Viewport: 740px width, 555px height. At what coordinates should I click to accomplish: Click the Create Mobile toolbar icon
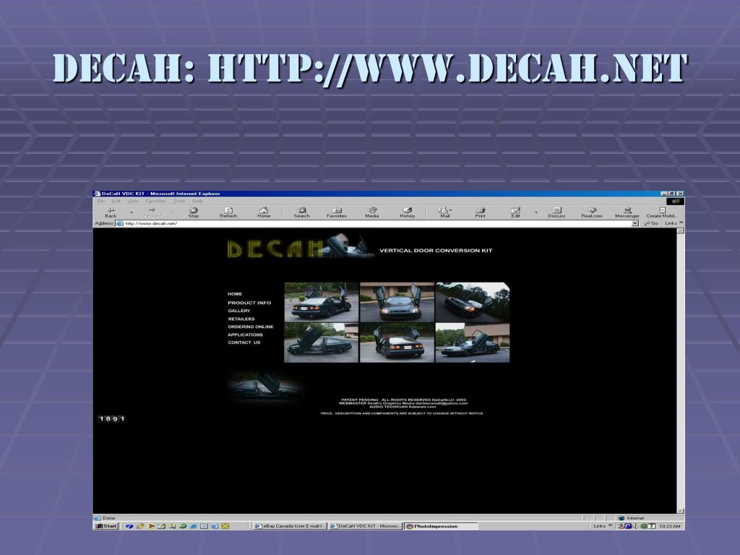click(x=662, y=212)
